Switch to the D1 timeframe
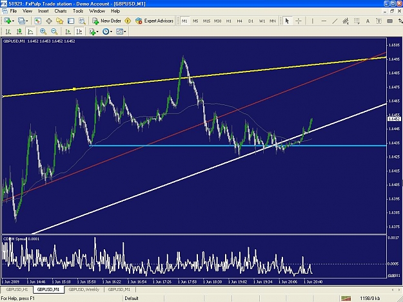Screen dimensions: 403x302 tap(251, 21)
